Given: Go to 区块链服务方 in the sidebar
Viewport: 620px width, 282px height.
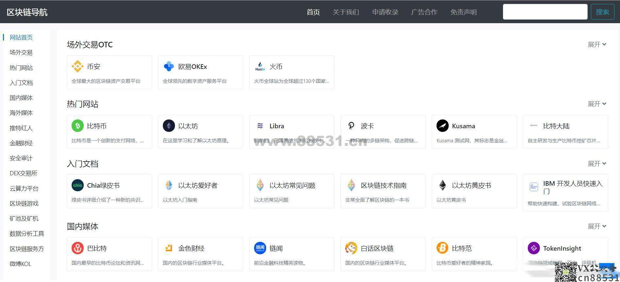Looking at the screenshot, I should (x=27, y=249).
